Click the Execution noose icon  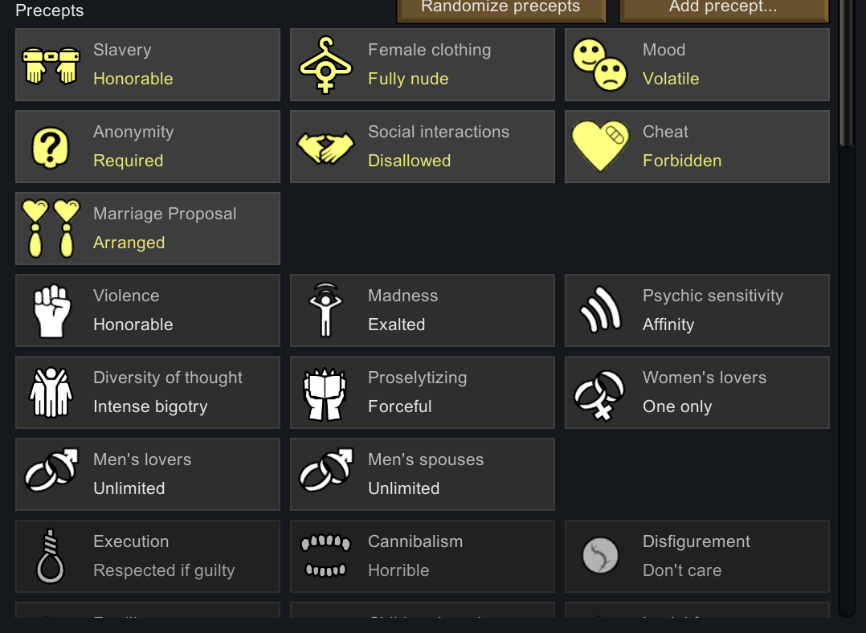pos(50,555)
